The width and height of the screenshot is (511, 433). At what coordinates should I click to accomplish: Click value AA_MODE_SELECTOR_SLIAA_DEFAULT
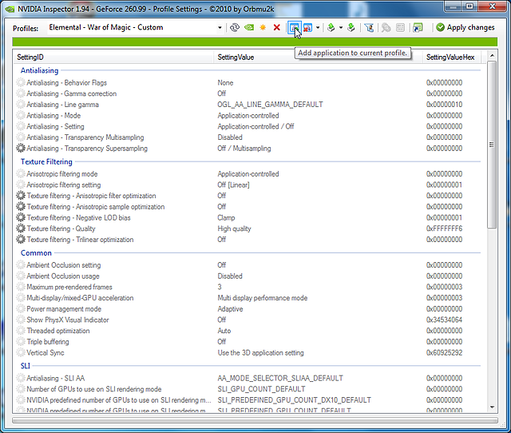pos(280,378)
